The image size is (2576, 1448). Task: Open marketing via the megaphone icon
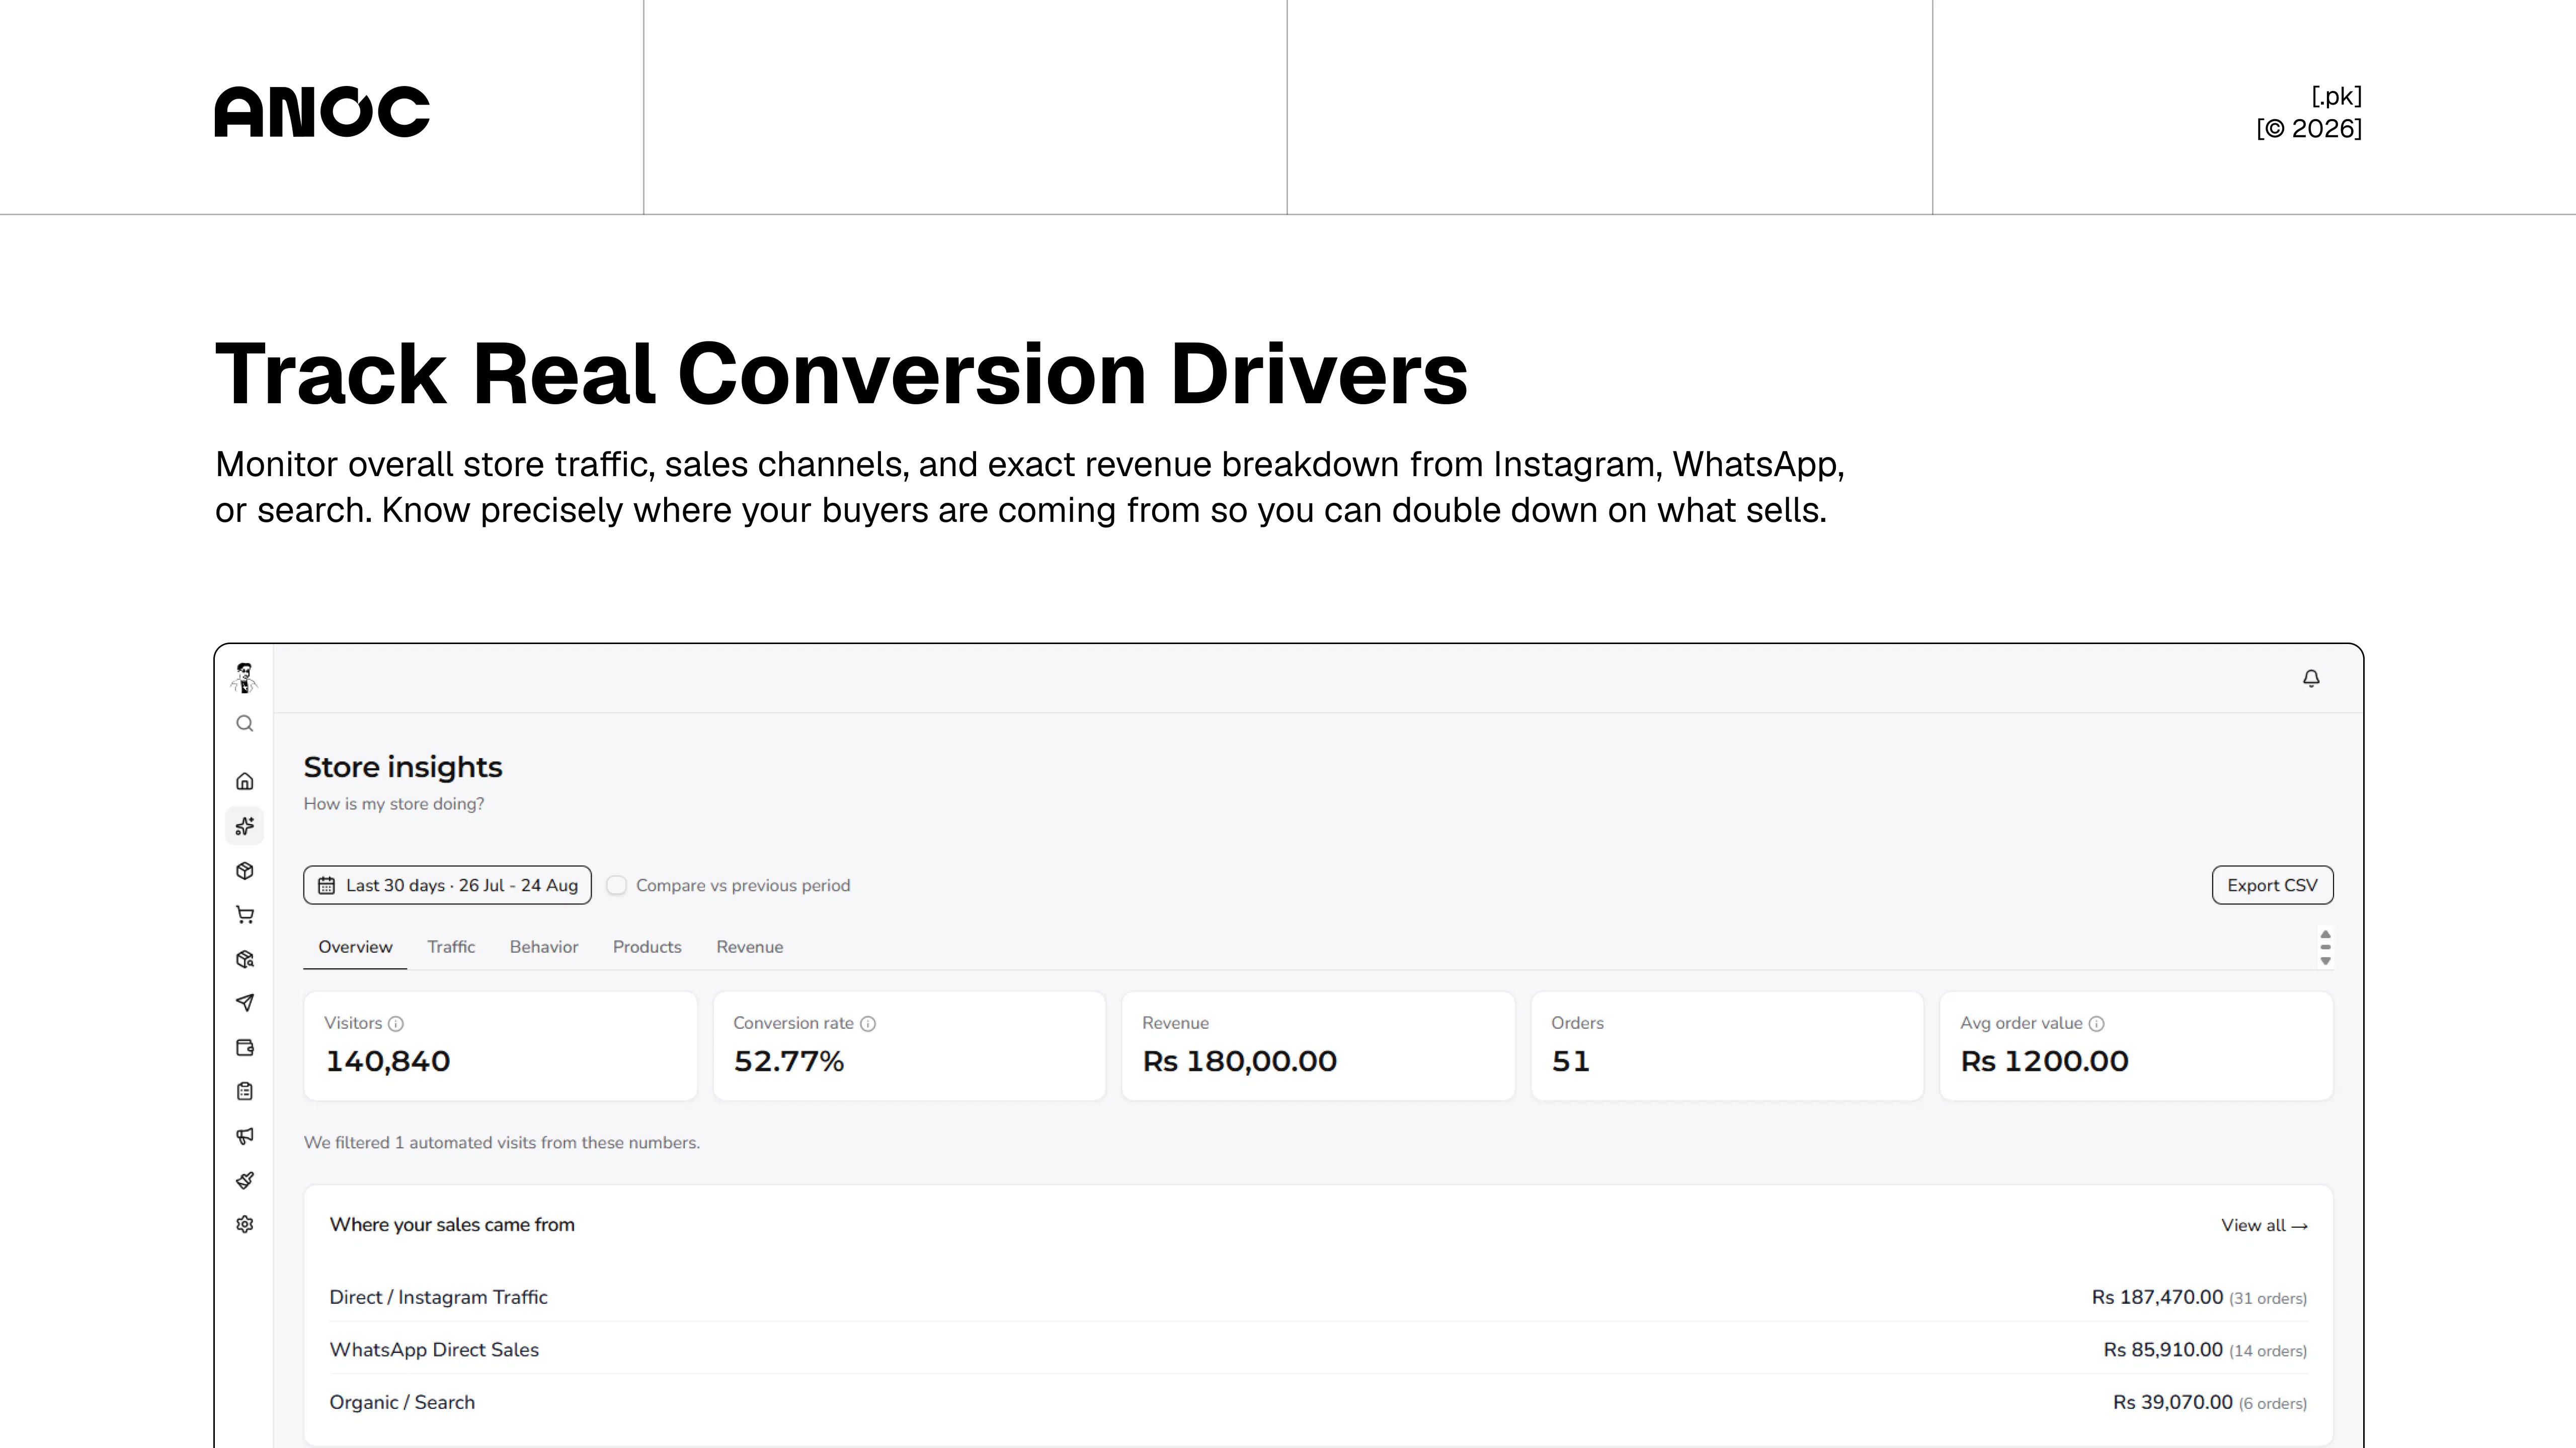(245, 1135)
